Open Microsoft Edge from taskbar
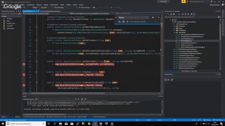This screenshot has width=225, height=126. tap(55, 124)
